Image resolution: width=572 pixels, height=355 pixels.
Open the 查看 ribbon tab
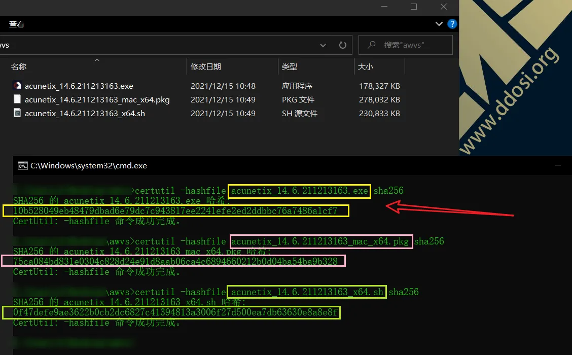[x=17, y=24]
